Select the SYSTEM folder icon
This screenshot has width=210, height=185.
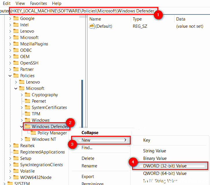[10, 183]
